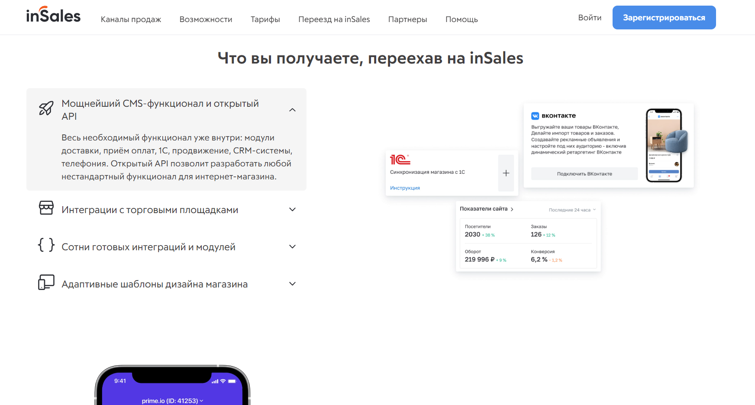The height and width of the screenshot is (405, 755).
Task: Open the Каналы продаж menu
Action: [131, 19]
